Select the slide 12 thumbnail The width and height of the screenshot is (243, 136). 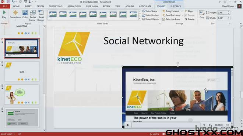pos(22,94)
